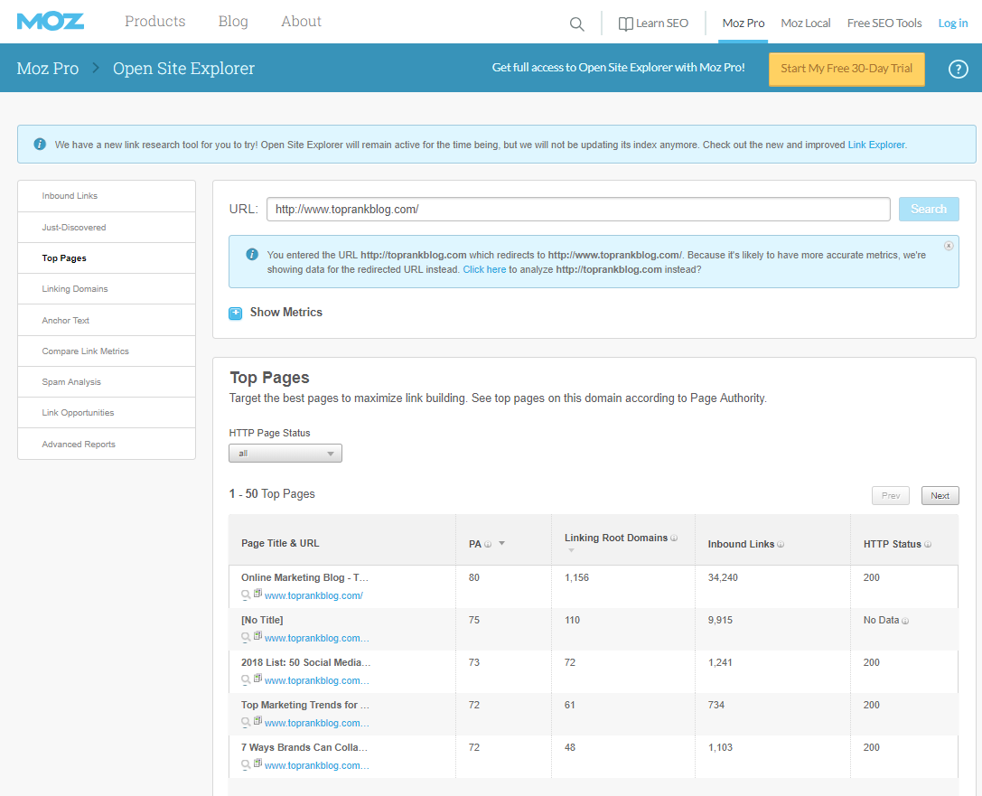Start My Free 30-Day Trial
The image size is (982, 796).
click(x=846, y=69)
